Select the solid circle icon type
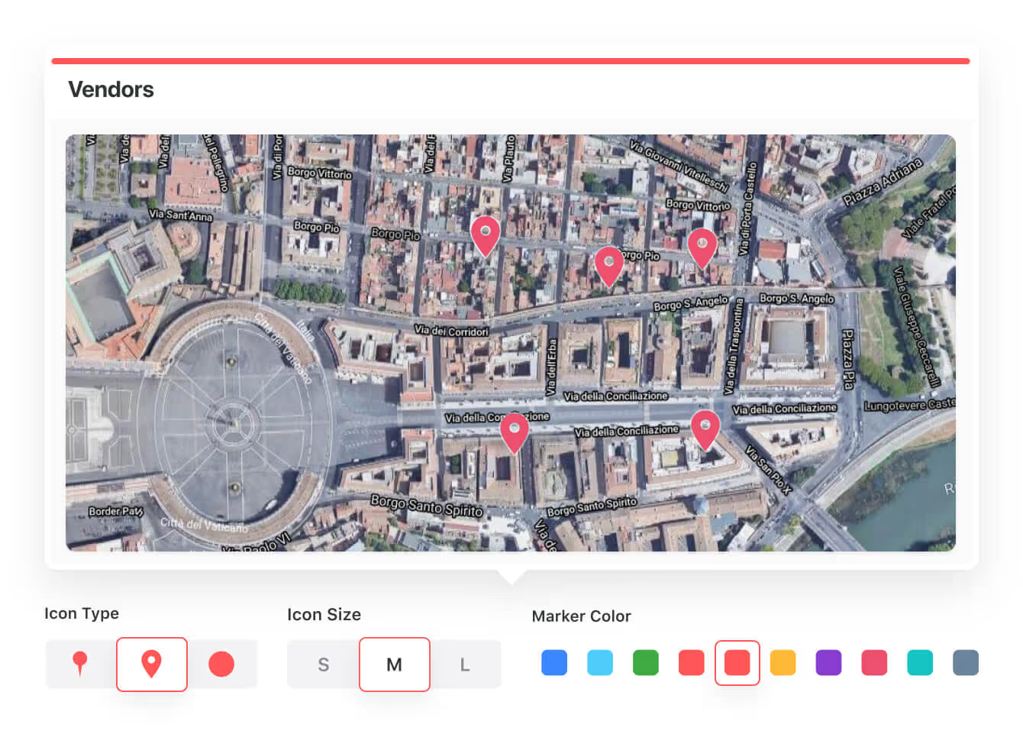The width and height of the screenshot is (1023, 744). tap(221, 664)
